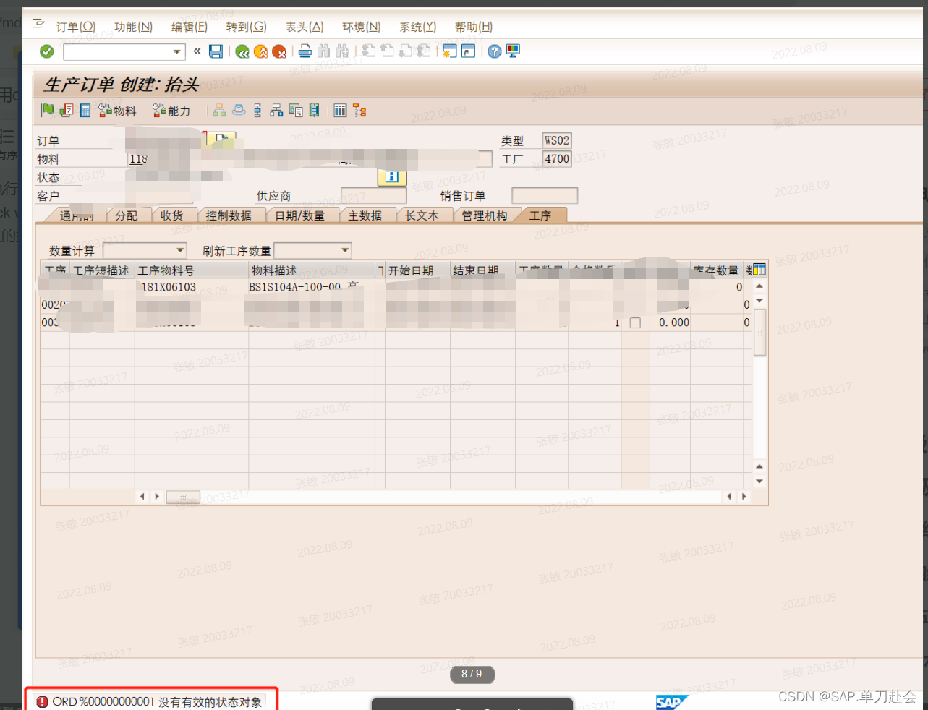Open the table column configuration icon
Screen dimensions: 928x710
[x=758, y=270]
